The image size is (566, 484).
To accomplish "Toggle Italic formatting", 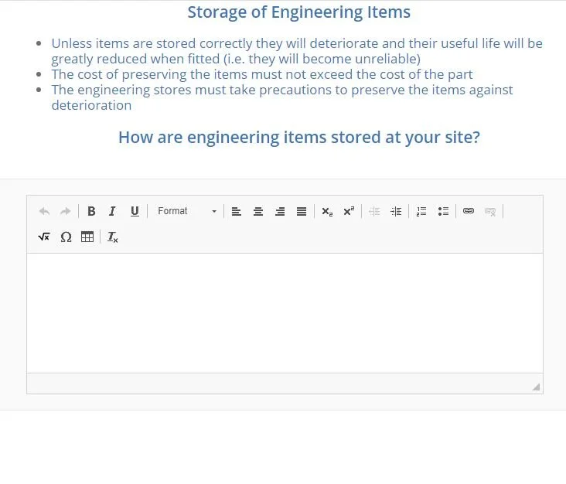I will pos(113,211).
